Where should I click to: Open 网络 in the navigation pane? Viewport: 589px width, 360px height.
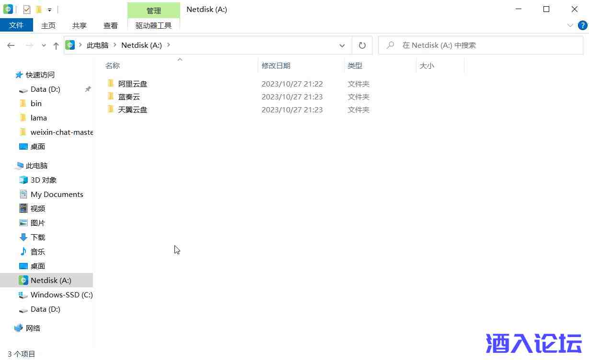[x=33, y=328]
